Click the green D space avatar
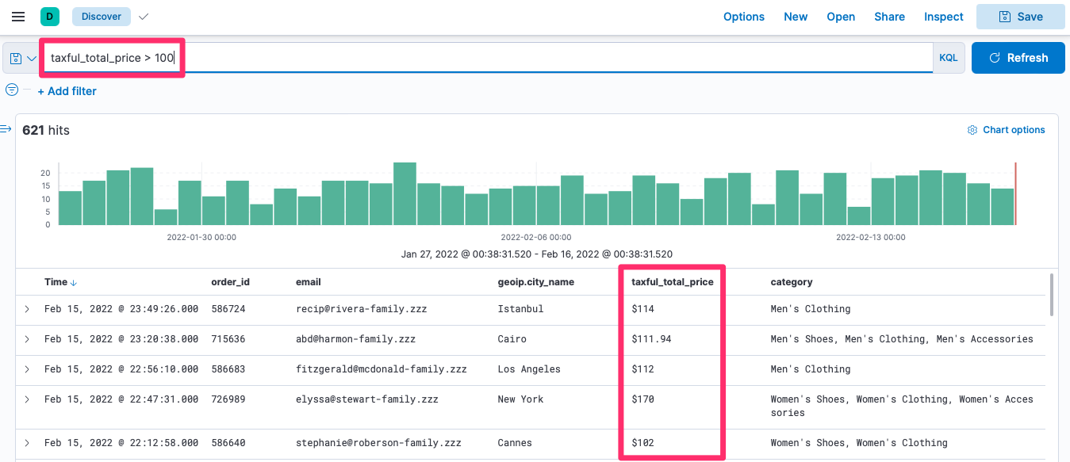 tap(50, 17)
